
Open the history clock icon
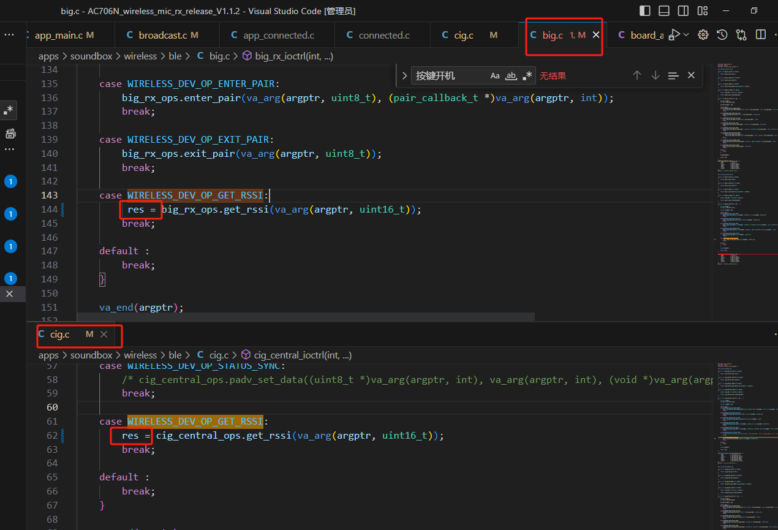tap(722, 35)
